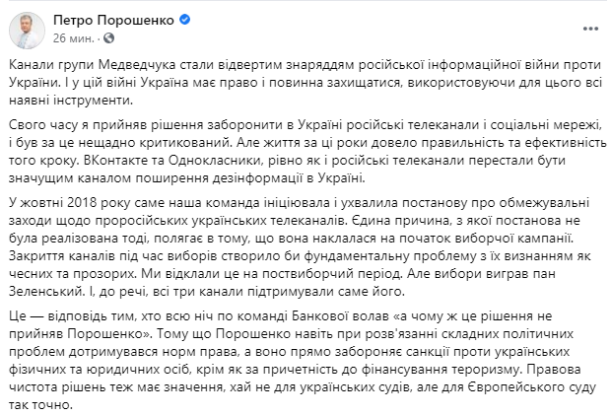
Task: Click the globe public-privacy icon
Action: (x=108, y=38)
